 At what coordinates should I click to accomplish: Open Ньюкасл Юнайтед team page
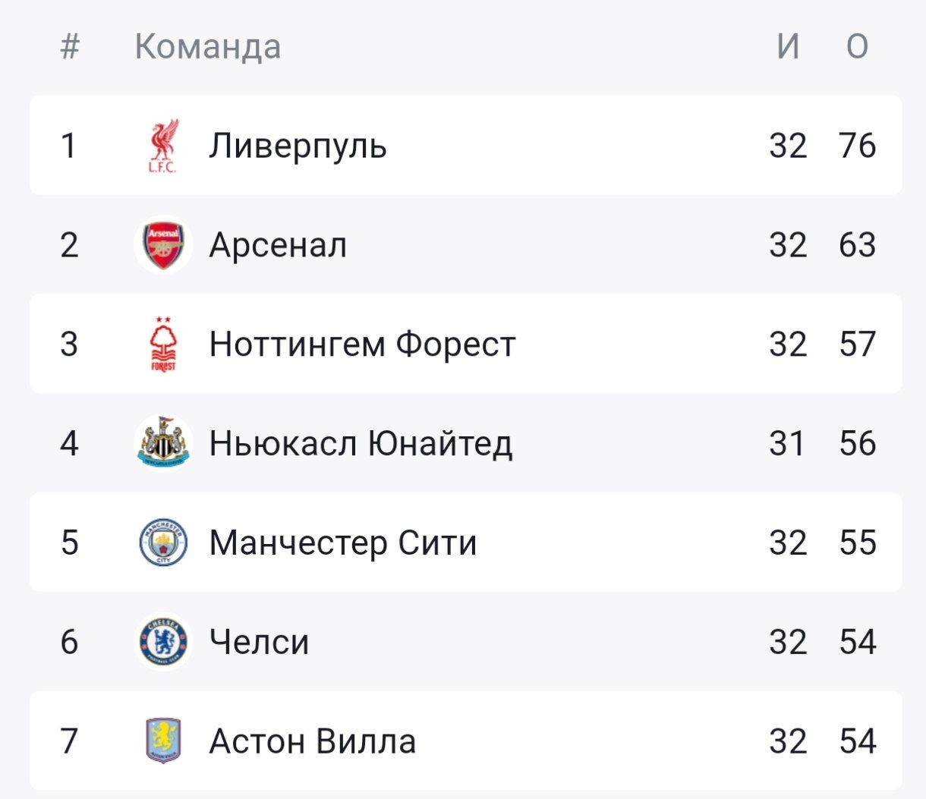point(361,443)
